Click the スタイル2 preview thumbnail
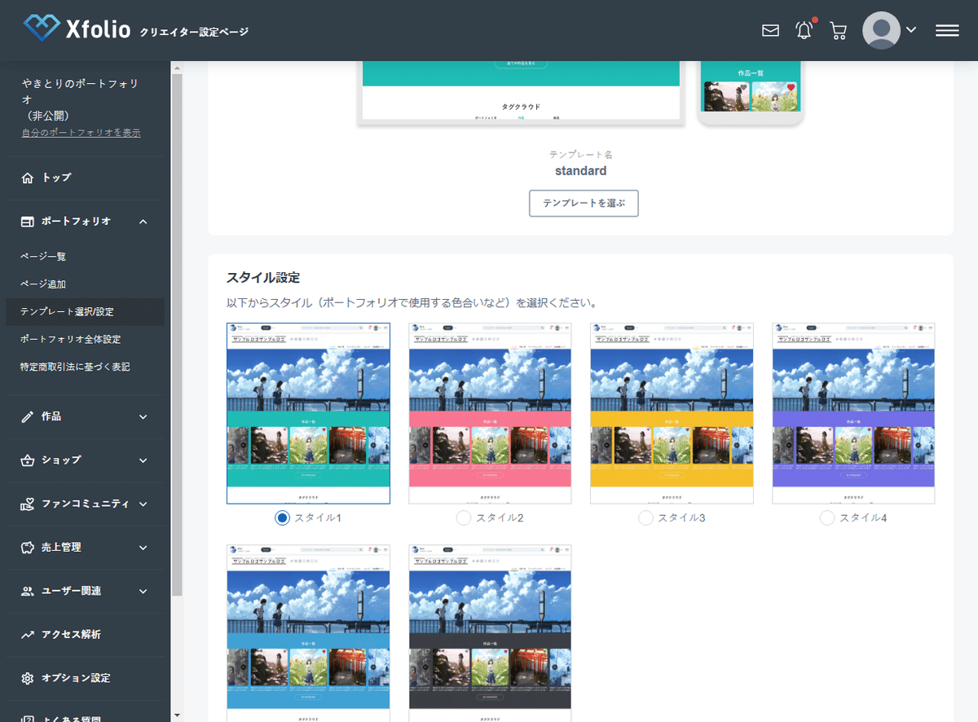The height and width of the screenshot is (722, 978). pos(490,412)
